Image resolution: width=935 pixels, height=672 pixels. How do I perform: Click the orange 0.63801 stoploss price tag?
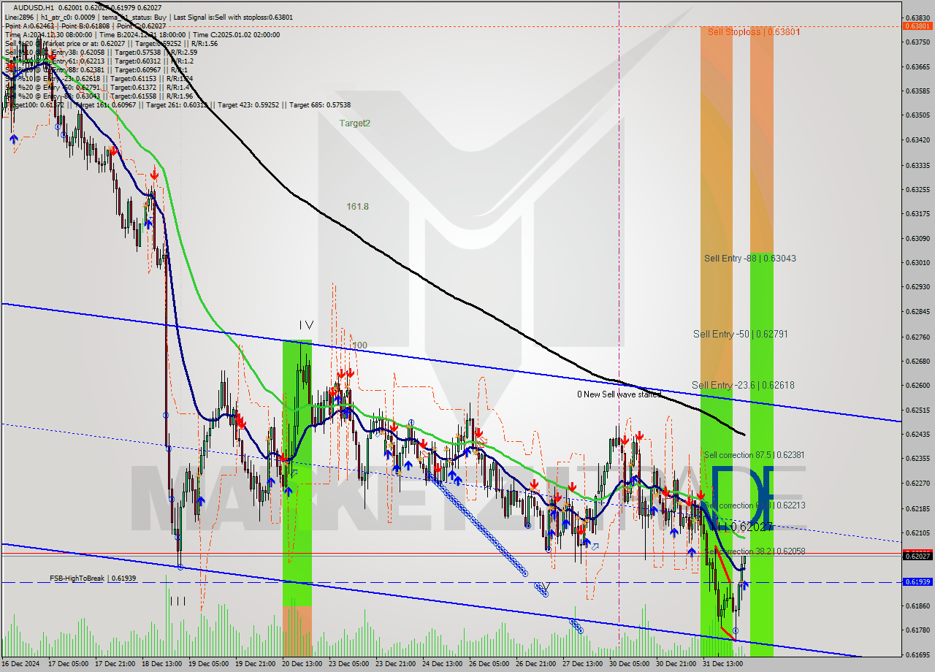918,26
